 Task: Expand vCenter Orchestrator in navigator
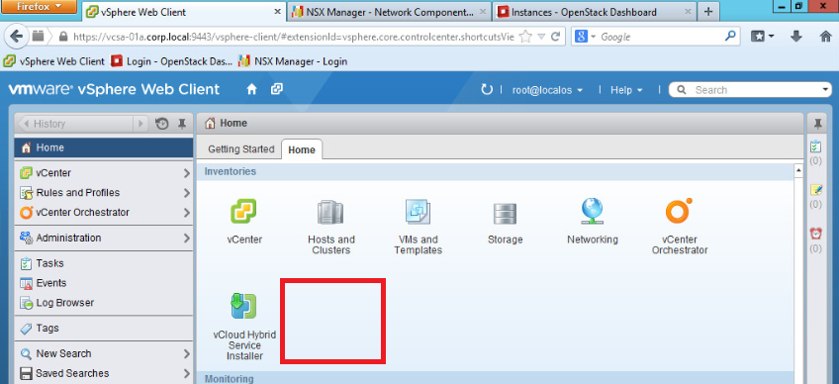pos(186,213)
